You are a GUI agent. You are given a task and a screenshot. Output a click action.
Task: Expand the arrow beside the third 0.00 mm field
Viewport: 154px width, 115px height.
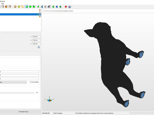pyautogui.click(x=31, y=44)
